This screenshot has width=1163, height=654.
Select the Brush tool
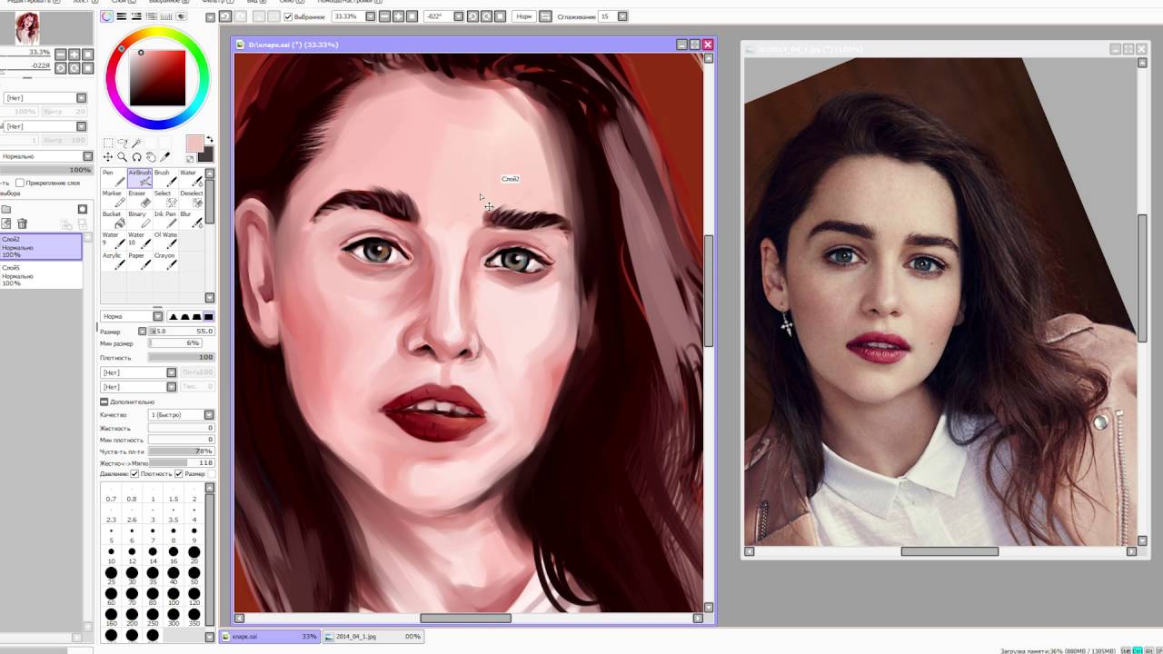coord(164,177)
